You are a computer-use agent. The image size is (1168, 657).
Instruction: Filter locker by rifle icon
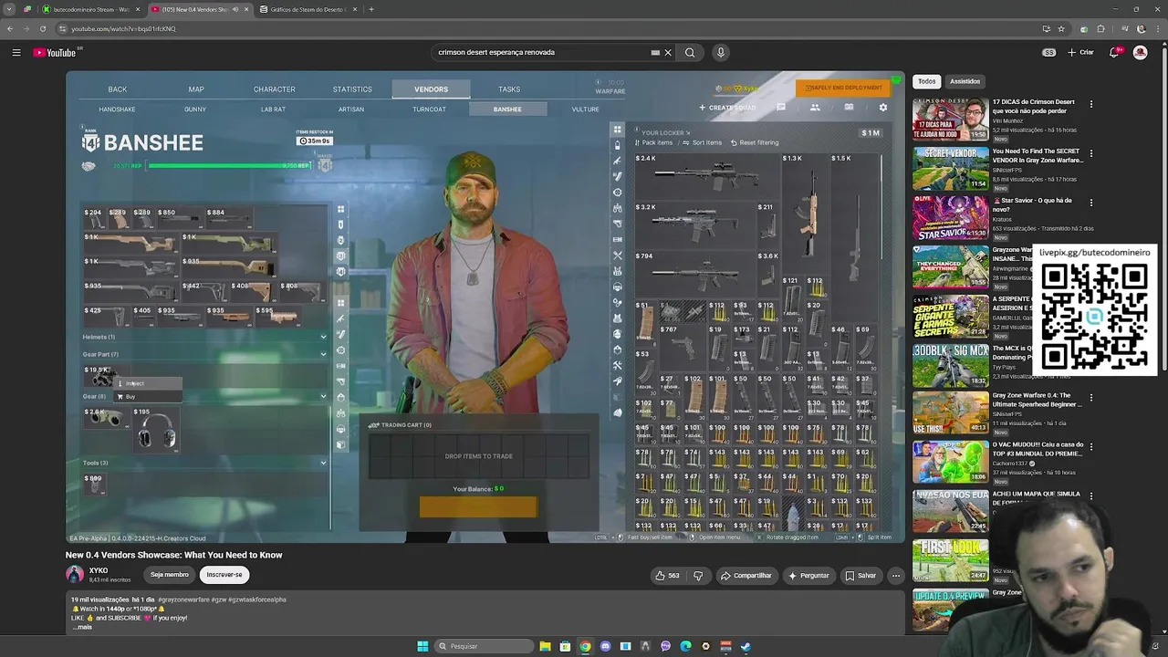pyautogui.click(x=618, y=161)
